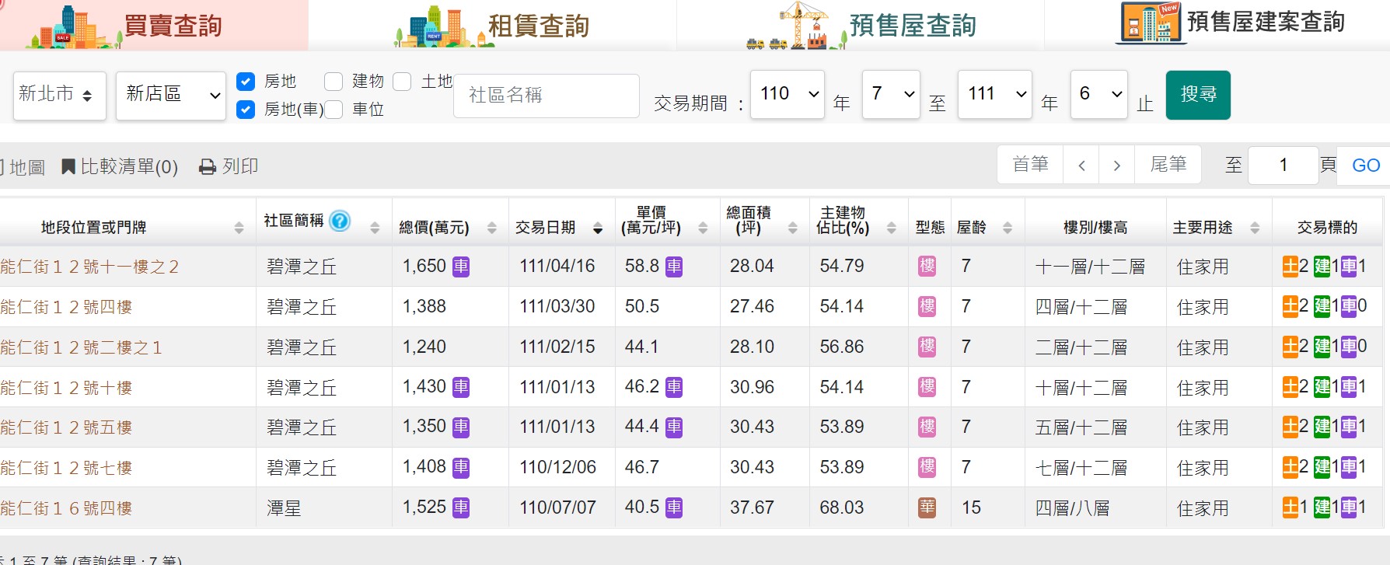Uncheck the 房地 checkbox
This screenshot has height=565, width=1390.
[x=246, y=82]
